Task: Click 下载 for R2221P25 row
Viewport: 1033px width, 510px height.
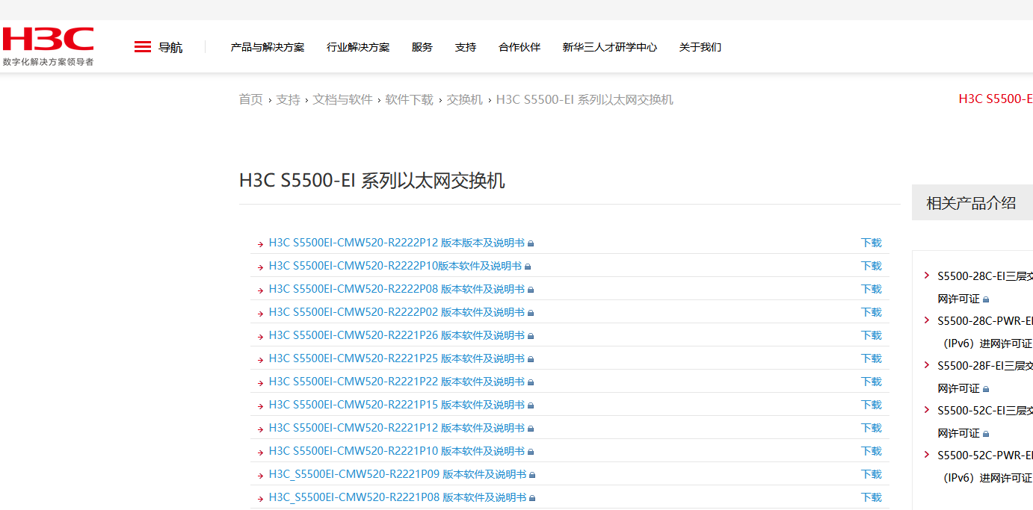Action: 872,358
